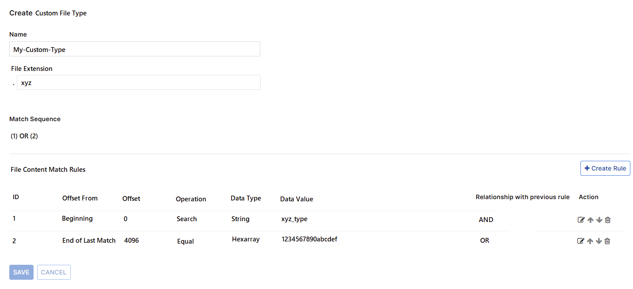Click the Create Rule button
Viewport: 633px width, 289px height.
605,168
